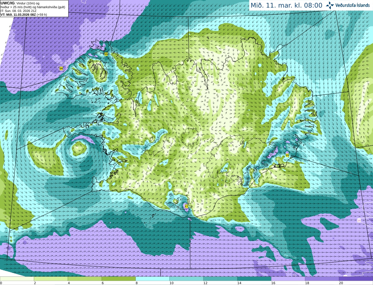Click the scale label '6'

103,283
